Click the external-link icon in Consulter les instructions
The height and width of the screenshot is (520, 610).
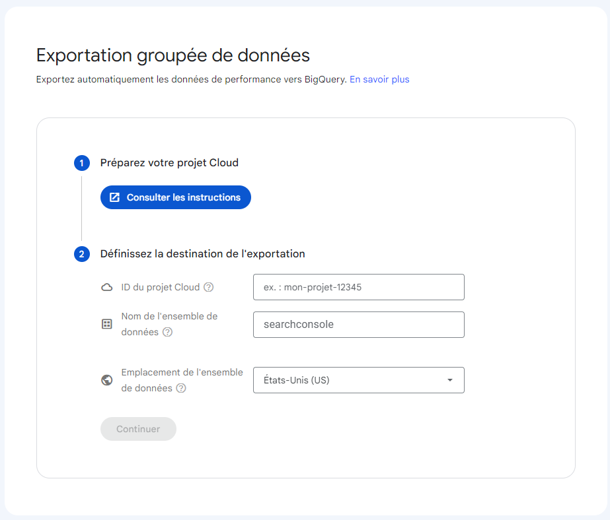click(x=114, y=197)
